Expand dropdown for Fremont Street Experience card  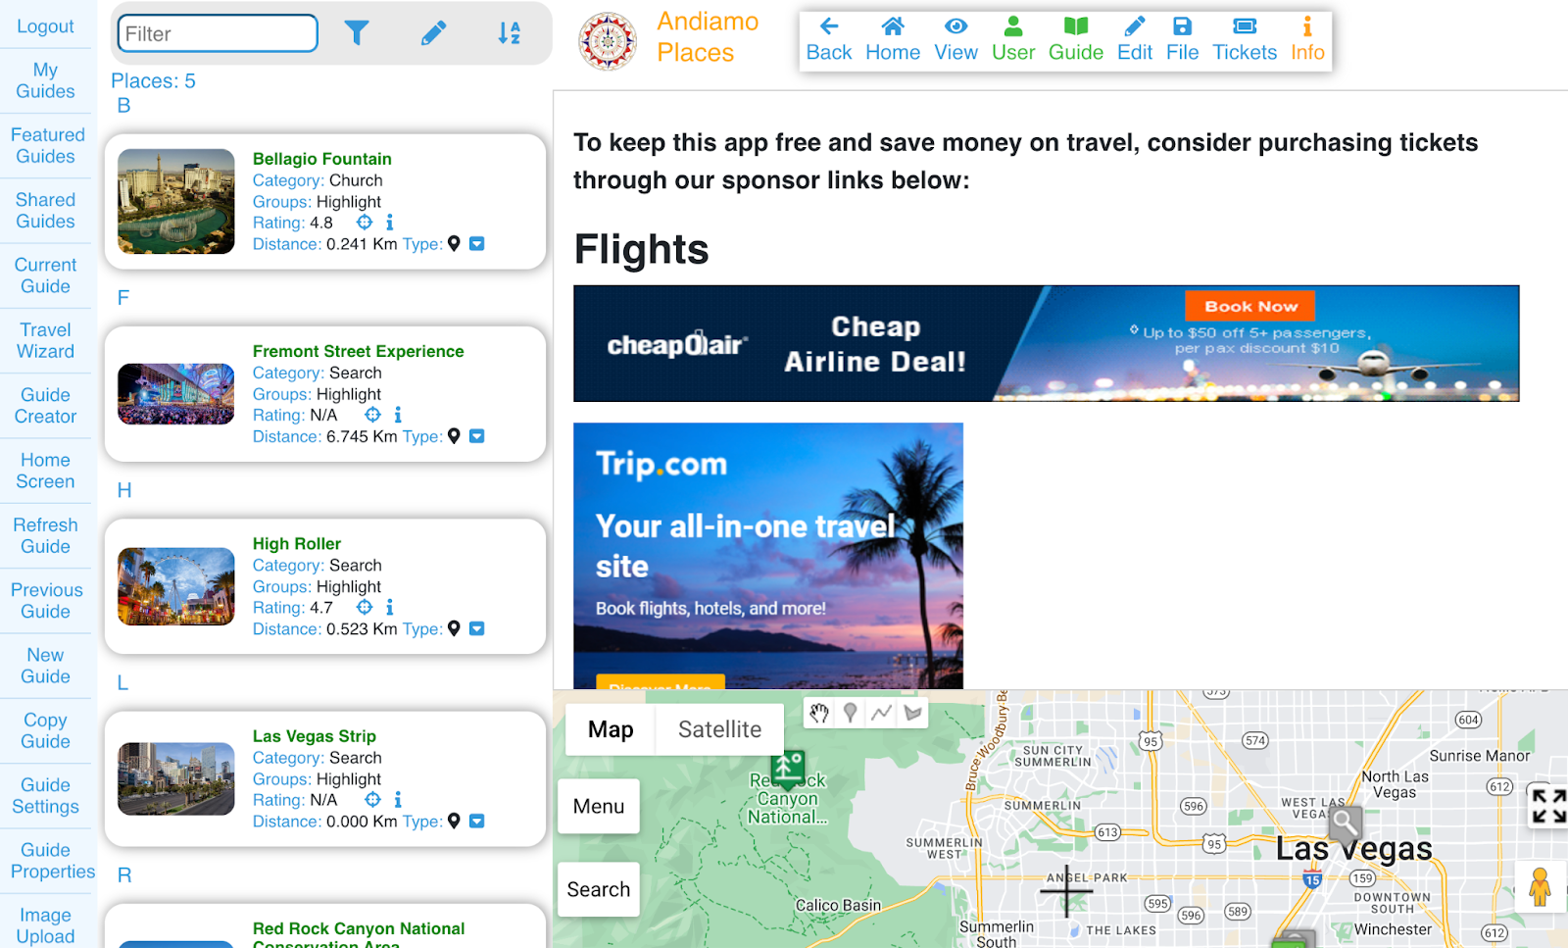[477, 436]
